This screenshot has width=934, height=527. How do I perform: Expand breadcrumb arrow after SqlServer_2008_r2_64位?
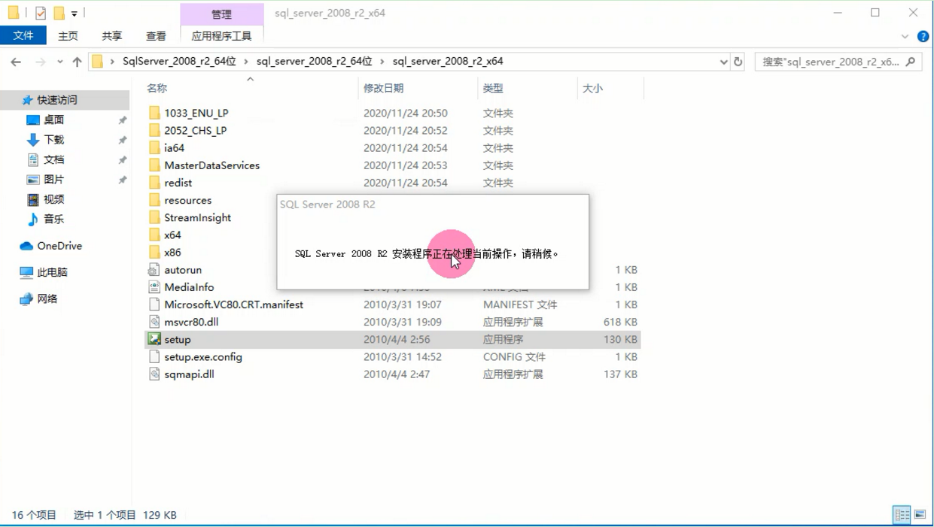[x=246, y=62]
